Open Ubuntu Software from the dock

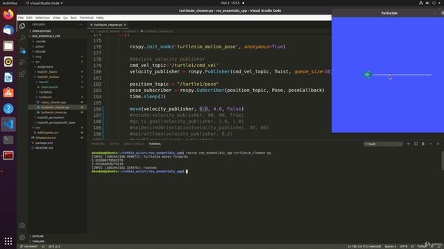pyautogui.click(x=8, y=93)
